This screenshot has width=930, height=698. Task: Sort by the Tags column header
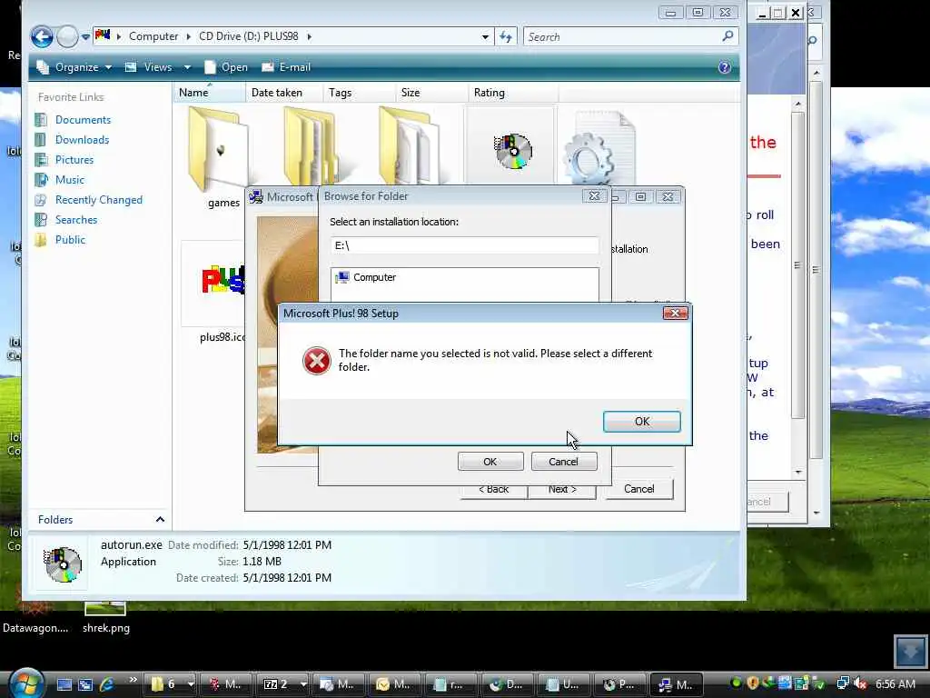click(359, 93)
